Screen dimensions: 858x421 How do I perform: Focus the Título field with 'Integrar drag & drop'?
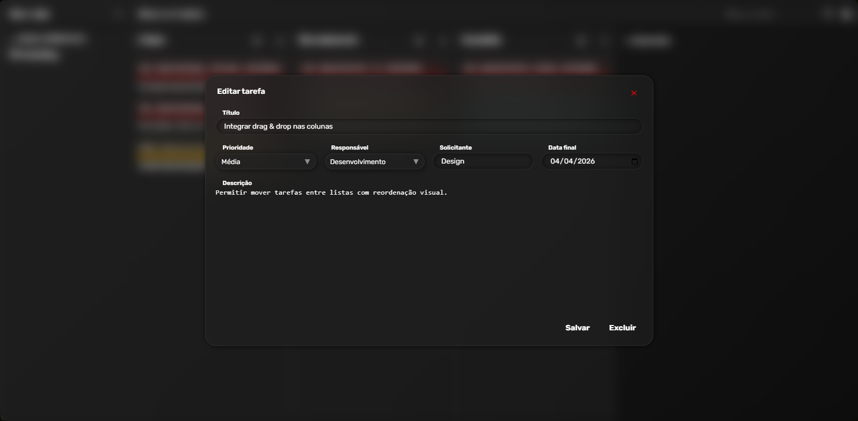click(428, 127)
